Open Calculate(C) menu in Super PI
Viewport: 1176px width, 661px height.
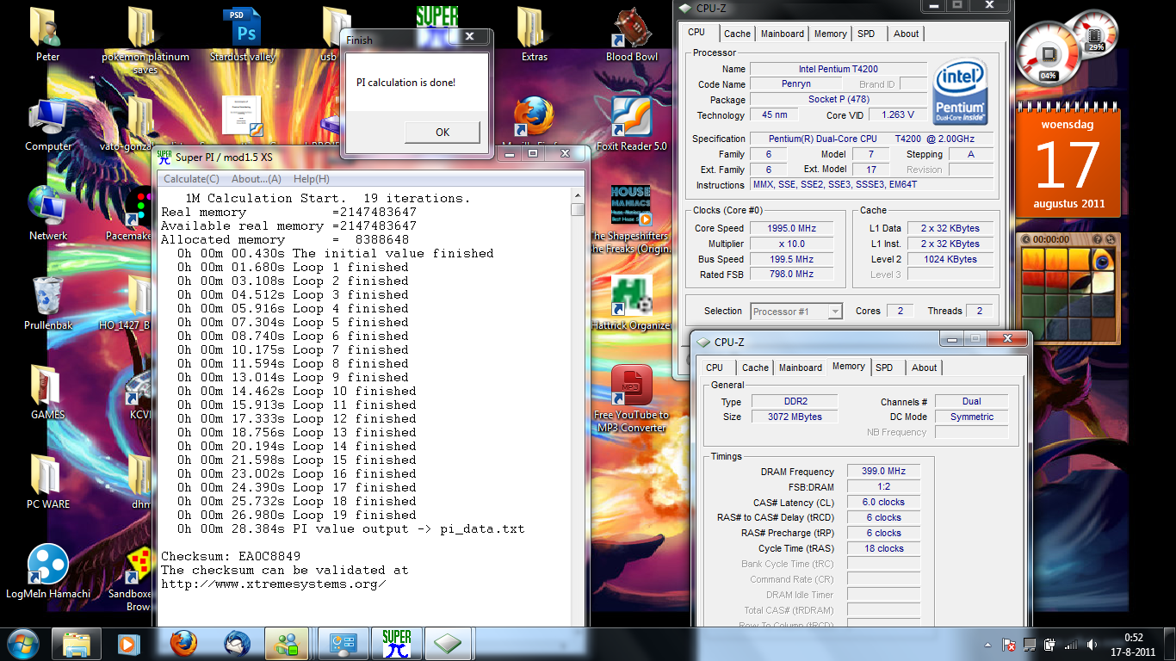tap(191, 179)
